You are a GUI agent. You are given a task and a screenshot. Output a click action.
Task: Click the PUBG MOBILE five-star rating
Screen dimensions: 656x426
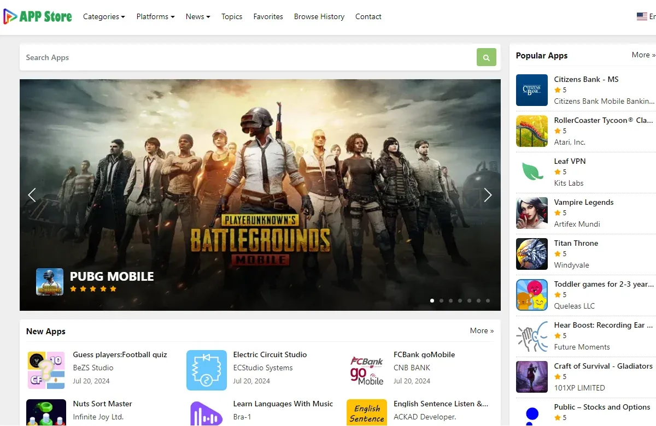point(93,289)
